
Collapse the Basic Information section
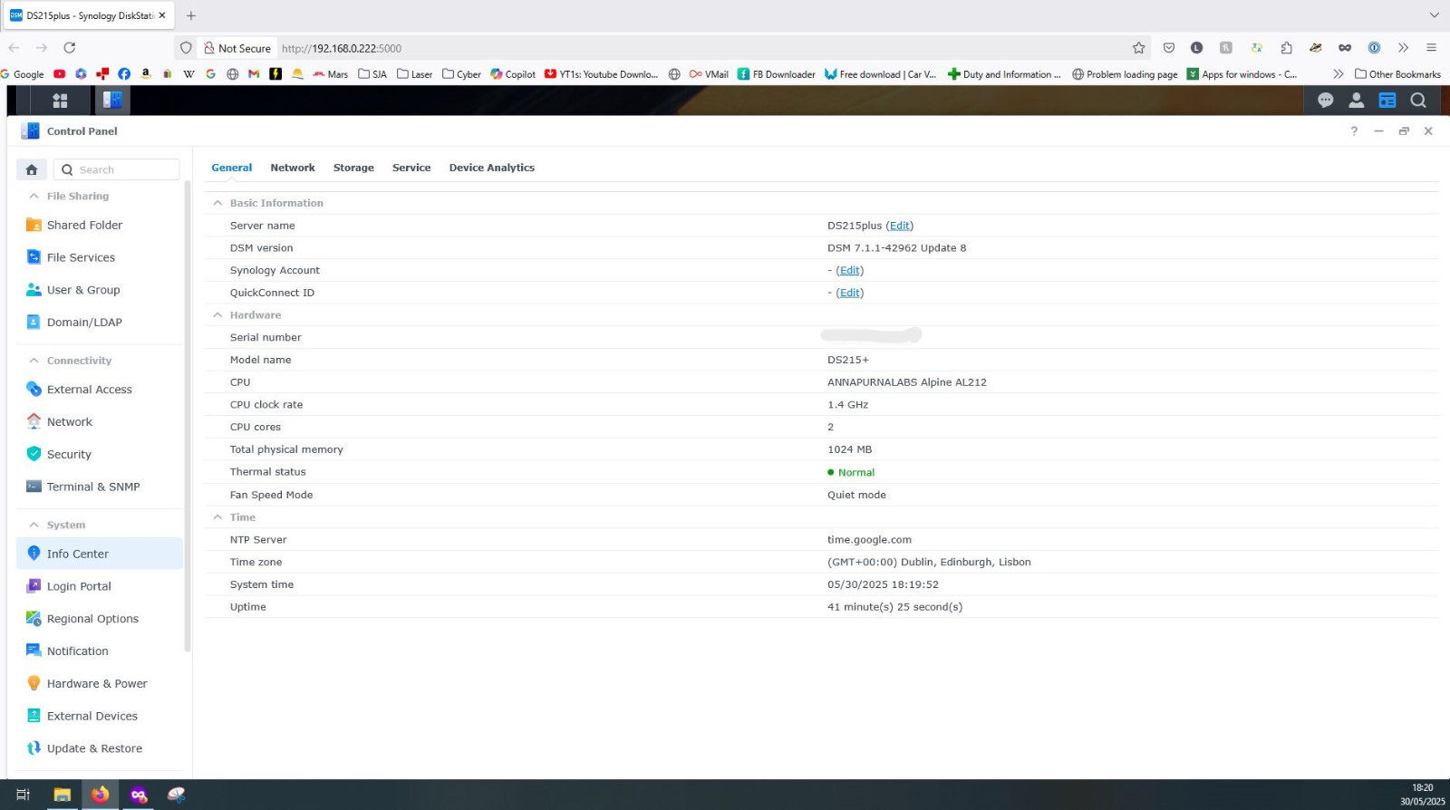click(x=217, y=203)
